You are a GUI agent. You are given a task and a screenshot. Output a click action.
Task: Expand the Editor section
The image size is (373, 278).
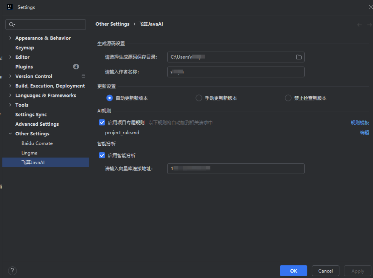click(10, 57)
